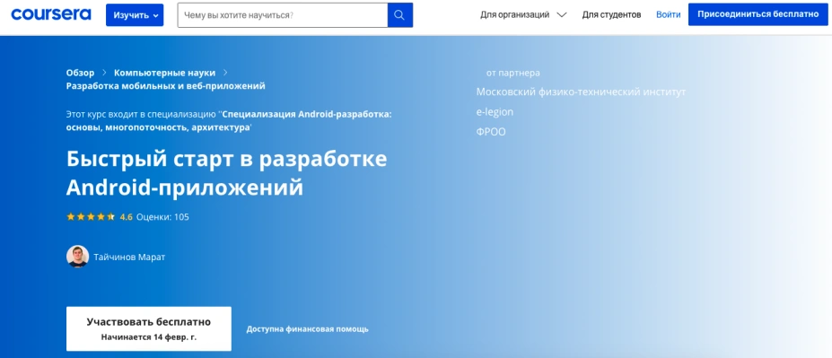The height and width of the screenshot is (358, 832).
Task: Click Московский физико-технический институт partner
Action: (581, 92)
